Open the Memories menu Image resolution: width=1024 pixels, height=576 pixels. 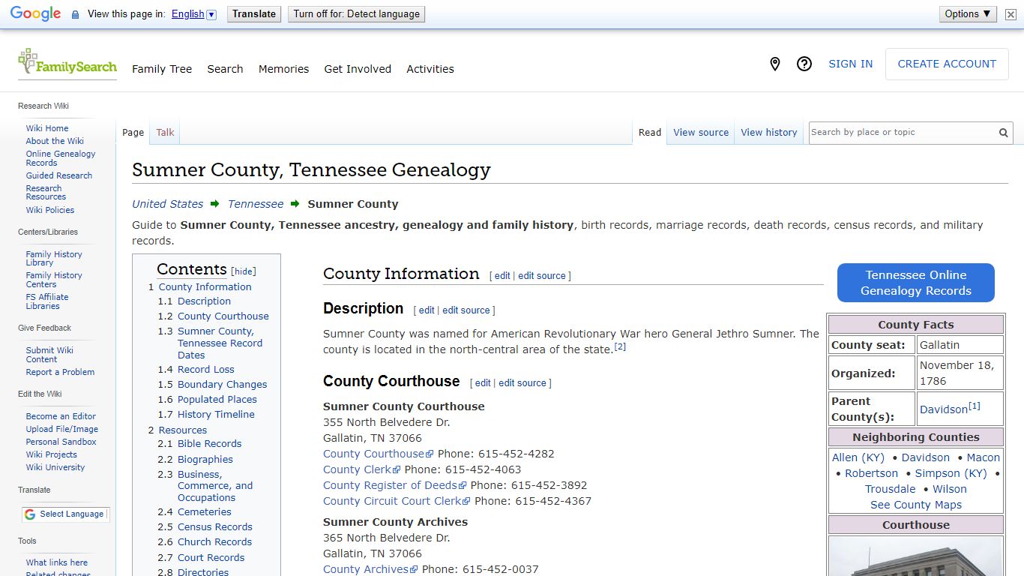[x=283, y=69]
